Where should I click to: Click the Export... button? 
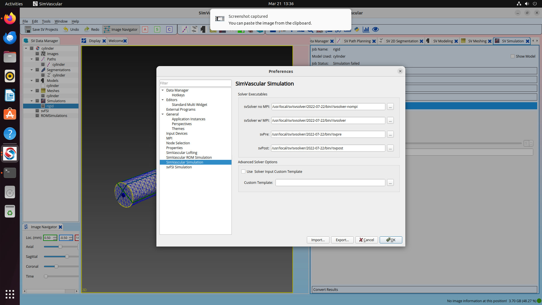342,240
